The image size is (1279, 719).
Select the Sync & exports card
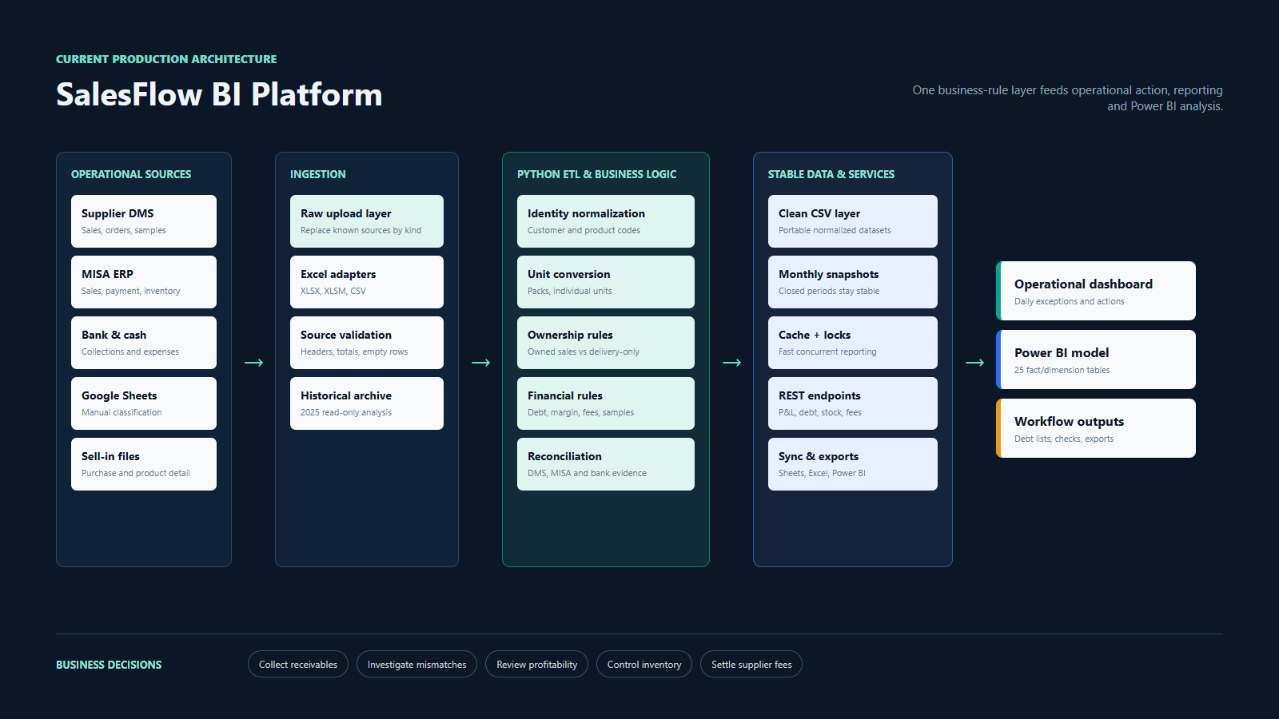coord(853,464)
